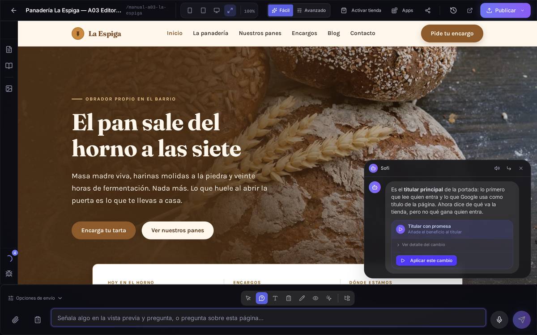Select the text T tool
Image resolution: width=537 pixels, height=335 pixels.
tap(275, 298)
